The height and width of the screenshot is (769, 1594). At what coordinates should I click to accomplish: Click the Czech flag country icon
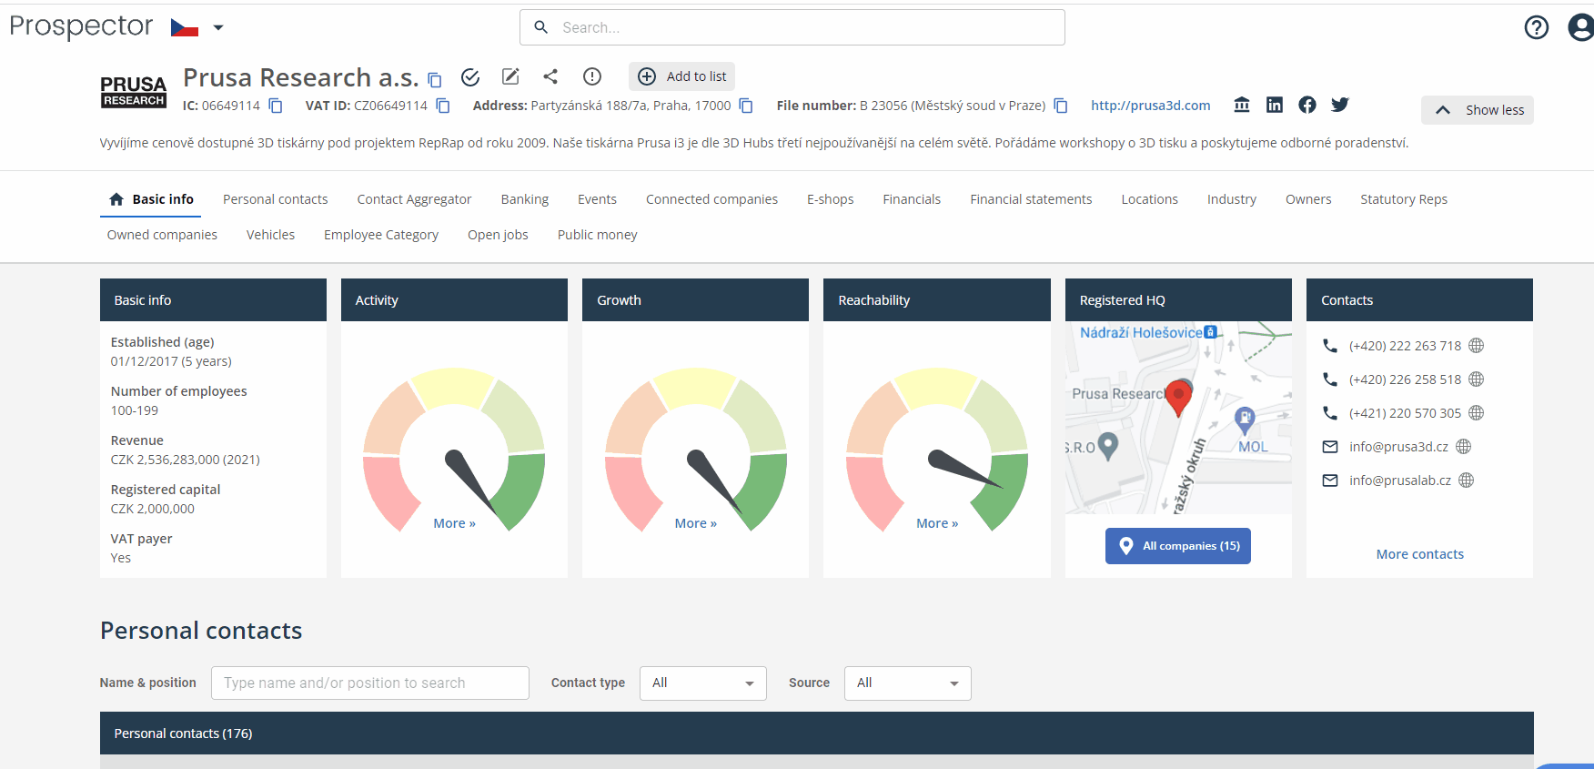(x=185, y=28)
